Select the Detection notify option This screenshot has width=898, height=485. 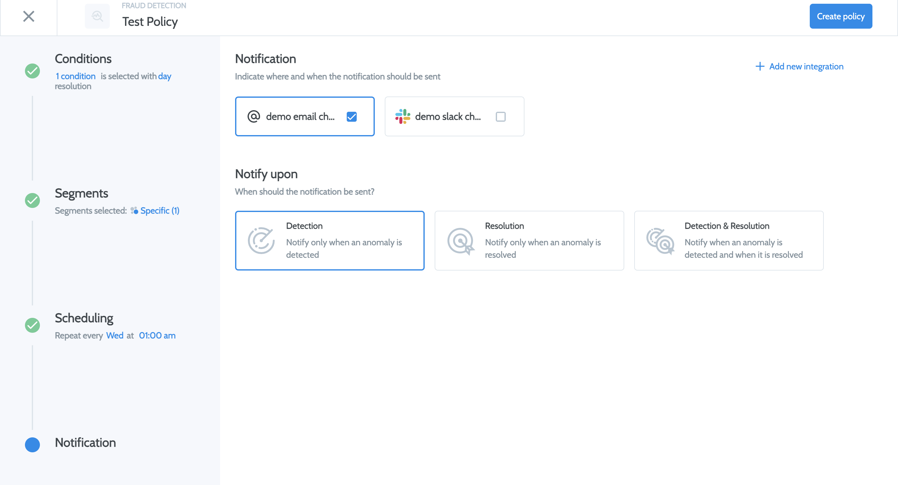tap(330, 240)
